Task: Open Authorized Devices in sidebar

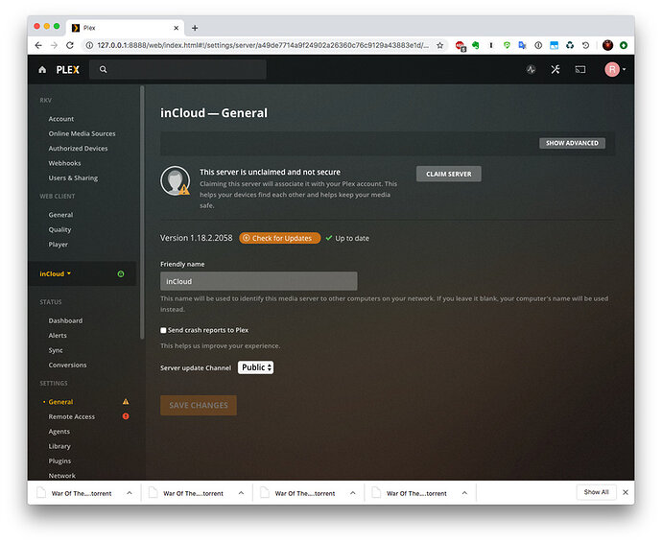Action: [x=78, y=149]
